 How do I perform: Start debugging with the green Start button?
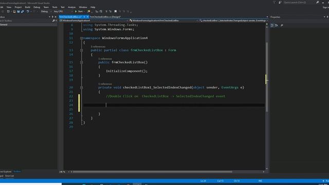tap(79, 11)
